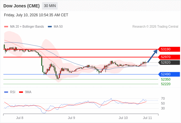Click the RSI 30 axis label
Viewport: 181px width, 123px height.
coord(163,109)
